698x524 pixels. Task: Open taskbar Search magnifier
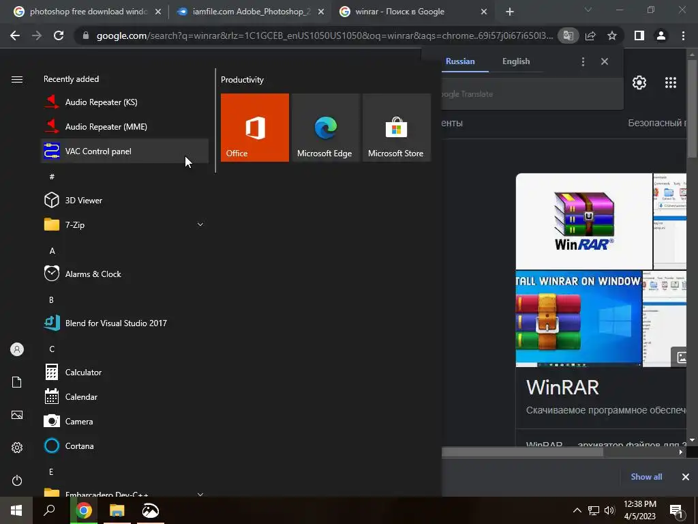click(49, 510)
